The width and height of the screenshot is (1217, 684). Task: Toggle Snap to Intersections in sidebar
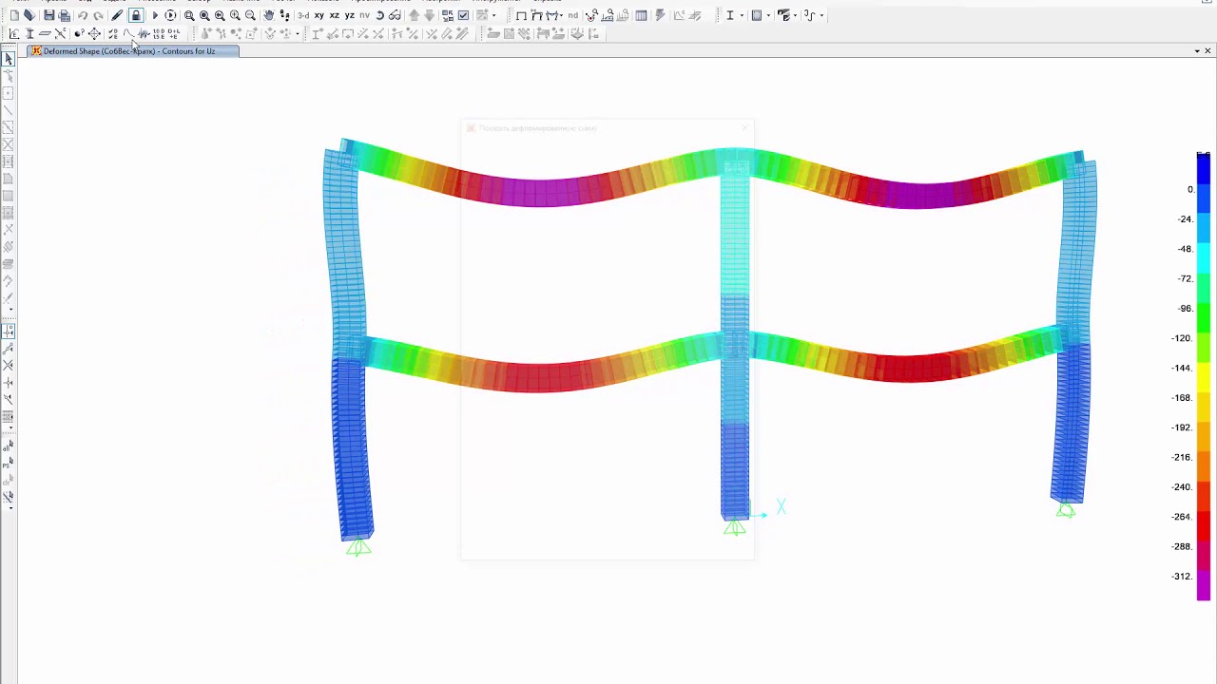[9, 365]
